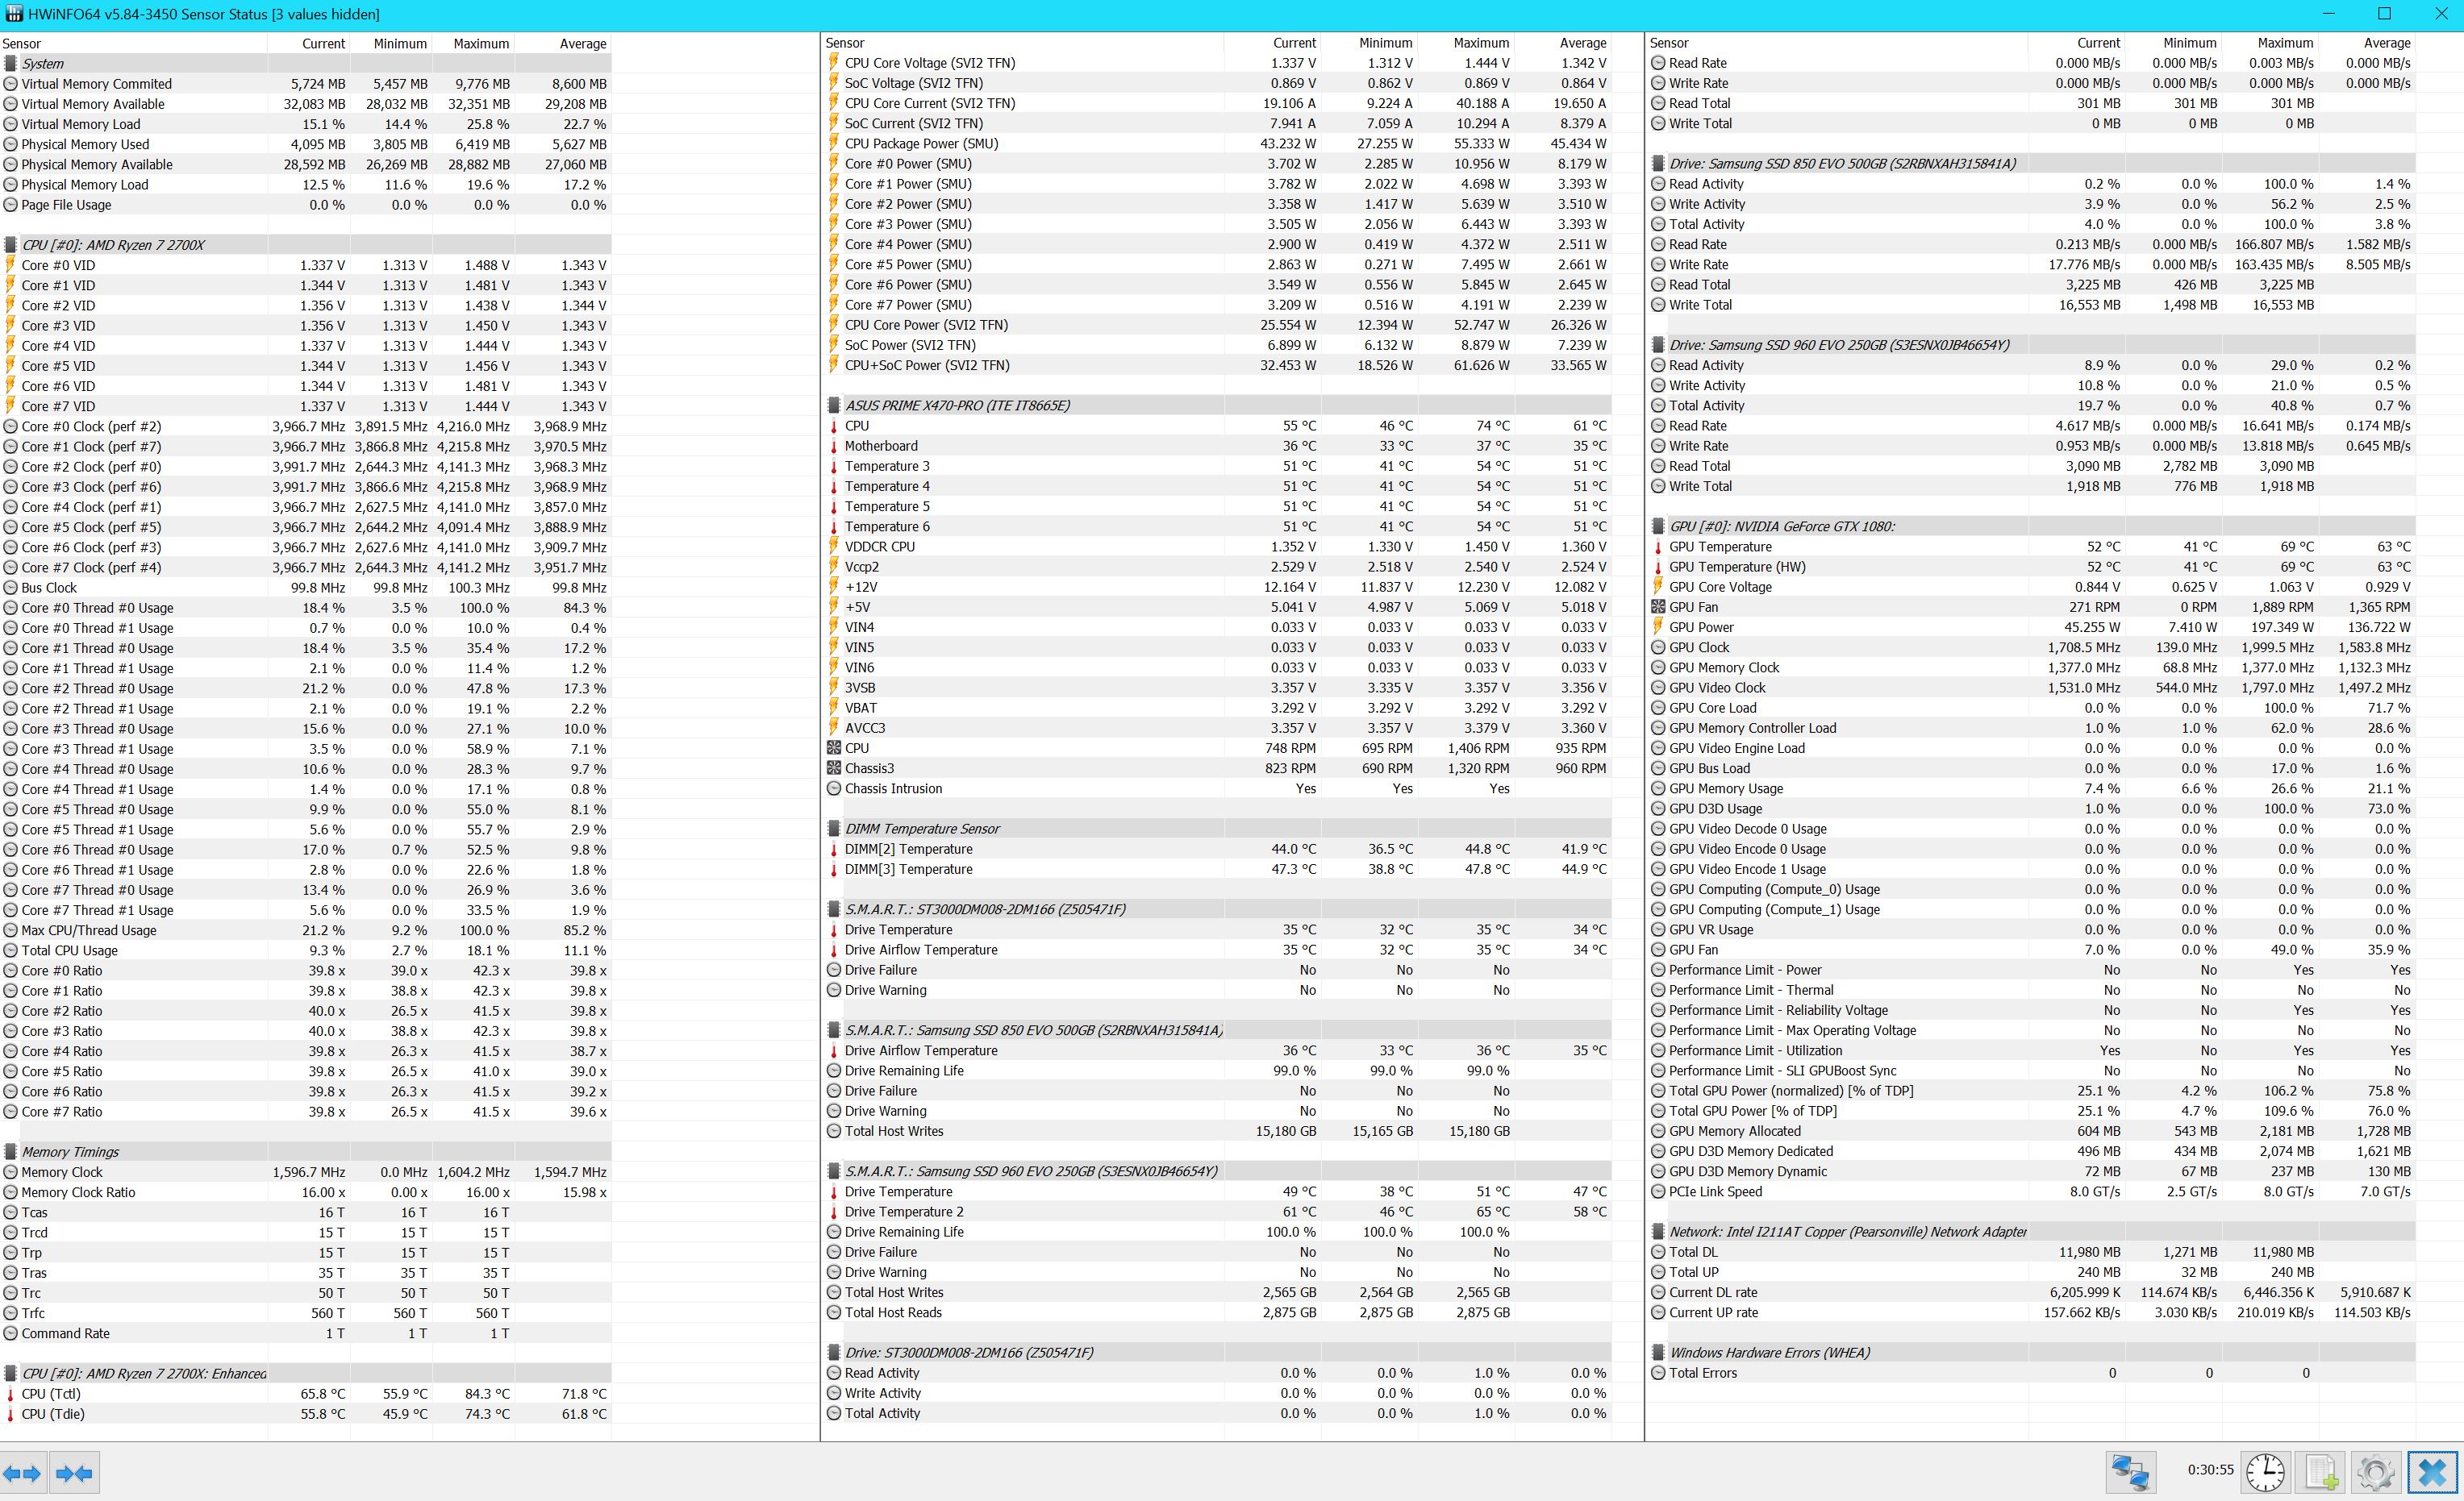2464x1501 pixels.
Task: Select the ASUS PRIME X470-PRO group header
Action: pyautogui.click(x=956, y=405)
